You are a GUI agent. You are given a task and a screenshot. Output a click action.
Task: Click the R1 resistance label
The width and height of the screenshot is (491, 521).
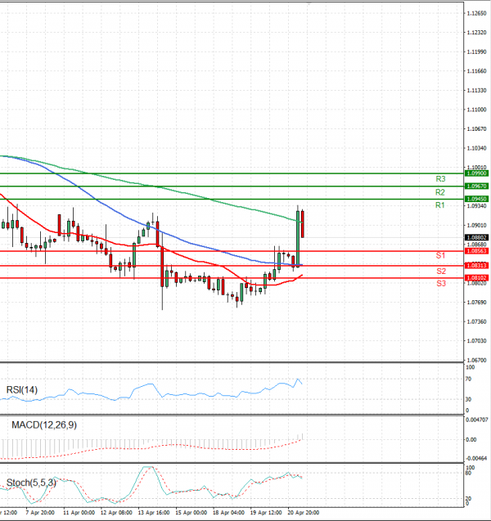pos(439,205)
